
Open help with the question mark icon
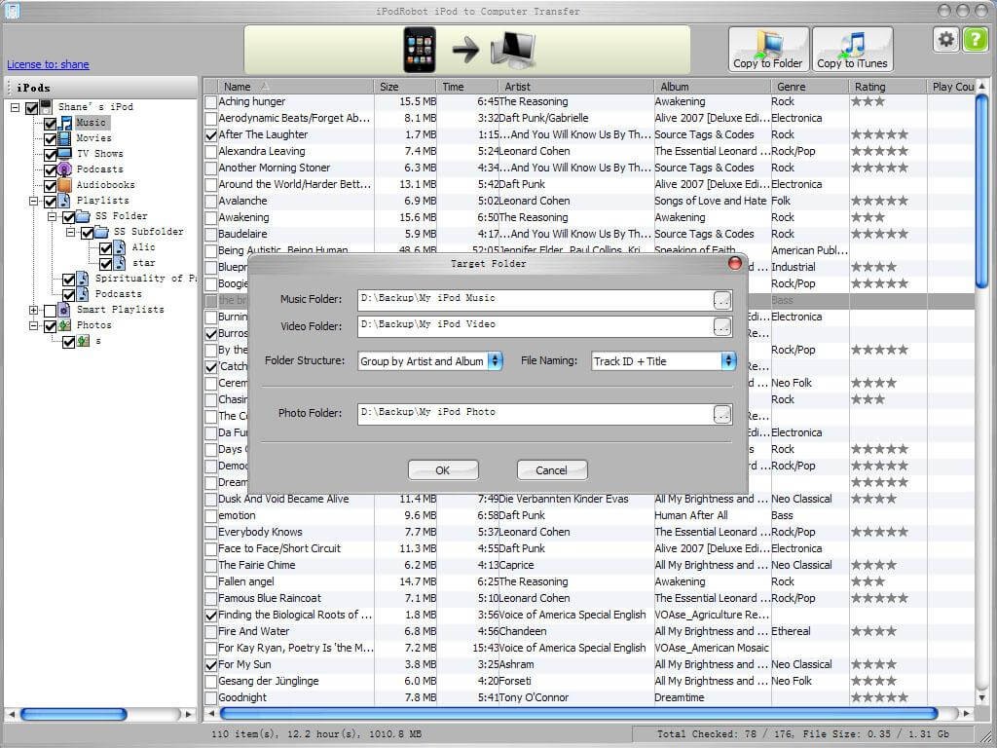pos(975,40)
